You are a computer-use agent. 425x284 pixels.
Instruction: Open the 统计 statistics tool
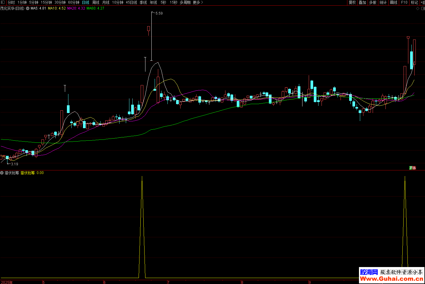click(x=383, y=2)
